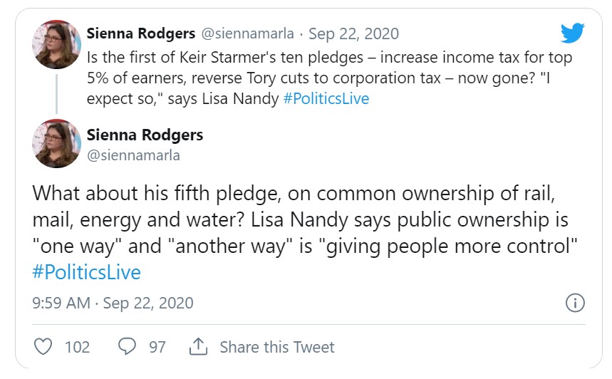The height and width of the screenshot is (379, 612).
Task: Open Sienna Rodgers name in the second tweet
Action: pos(145,135)
